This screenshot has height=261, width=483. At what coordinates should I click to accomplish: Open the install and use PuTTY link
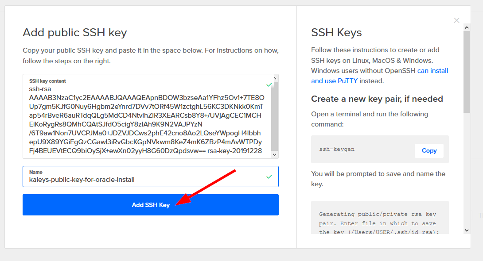379,76
